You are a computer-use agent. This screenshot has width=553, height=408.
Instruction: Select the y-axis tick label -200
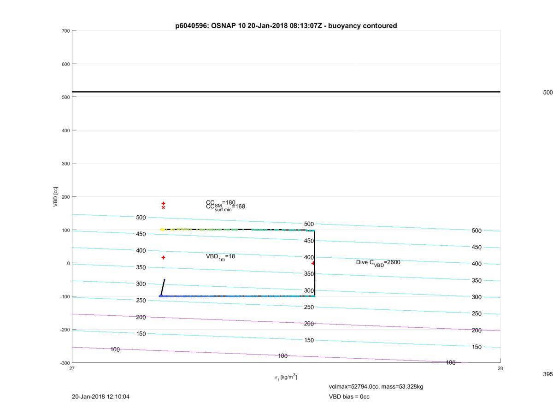pos(65,330)
